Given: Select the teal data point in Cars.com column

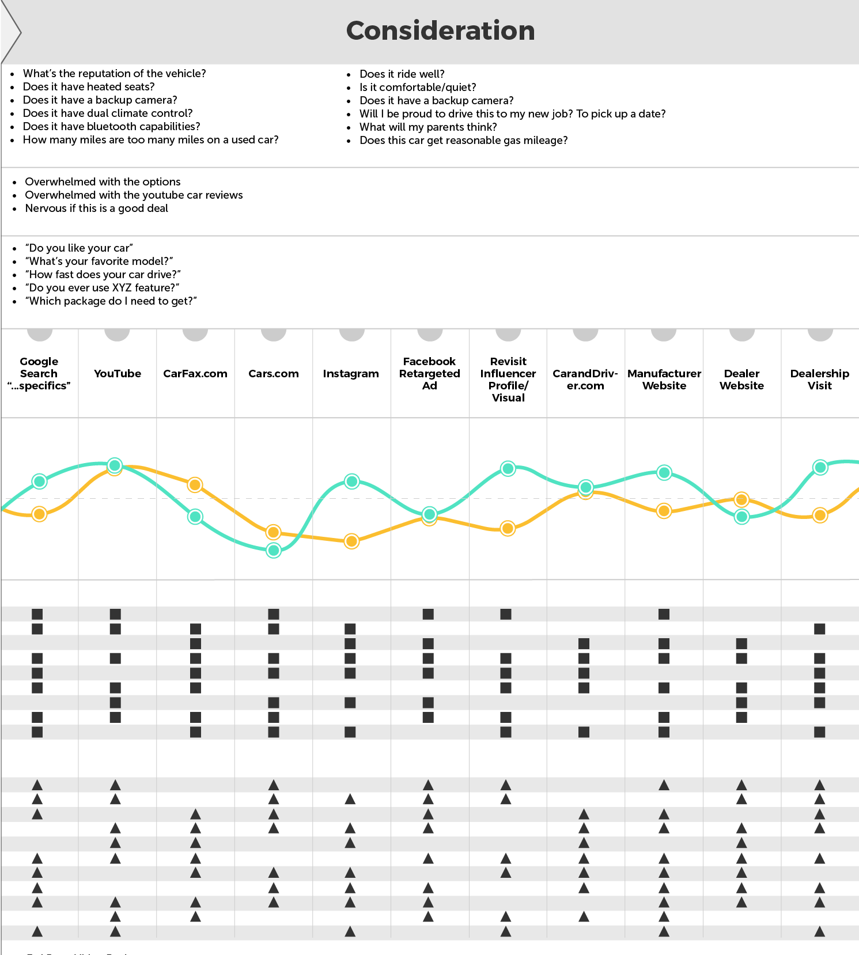Looking at the screenshot, I should pyautogui.click(x=274, y=550).
